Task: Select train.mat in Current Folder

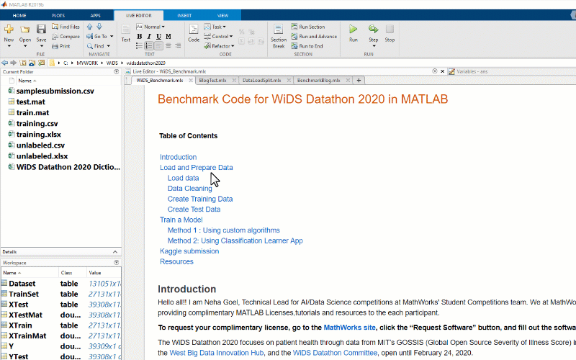Action: pos(32,112)
